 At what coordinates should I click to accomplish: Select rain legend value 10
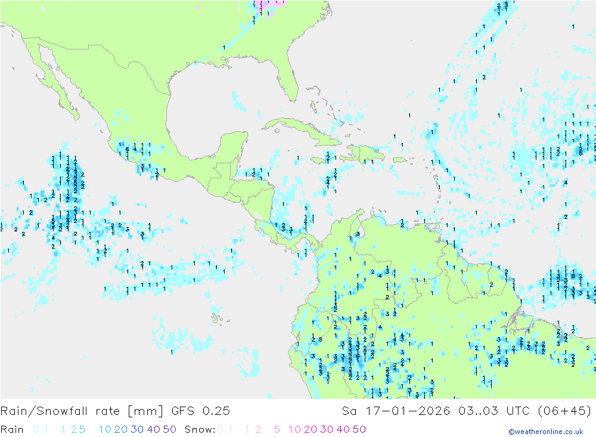pos(105,429)
